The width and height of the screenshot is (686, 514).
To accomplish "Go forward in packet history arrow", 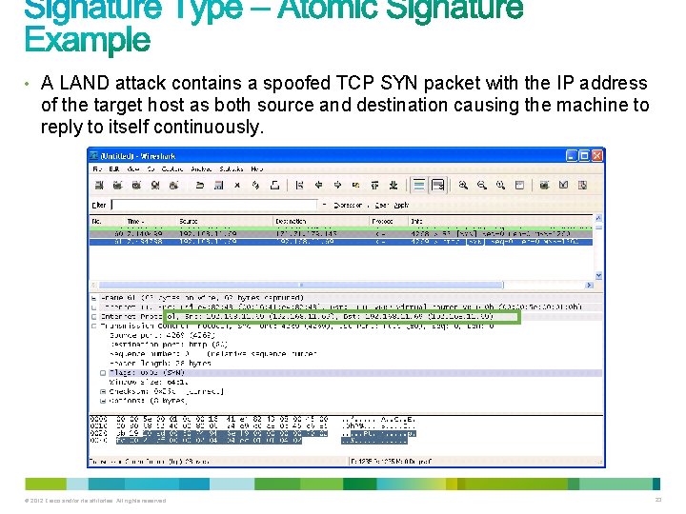I will click(x=337, y=186).
